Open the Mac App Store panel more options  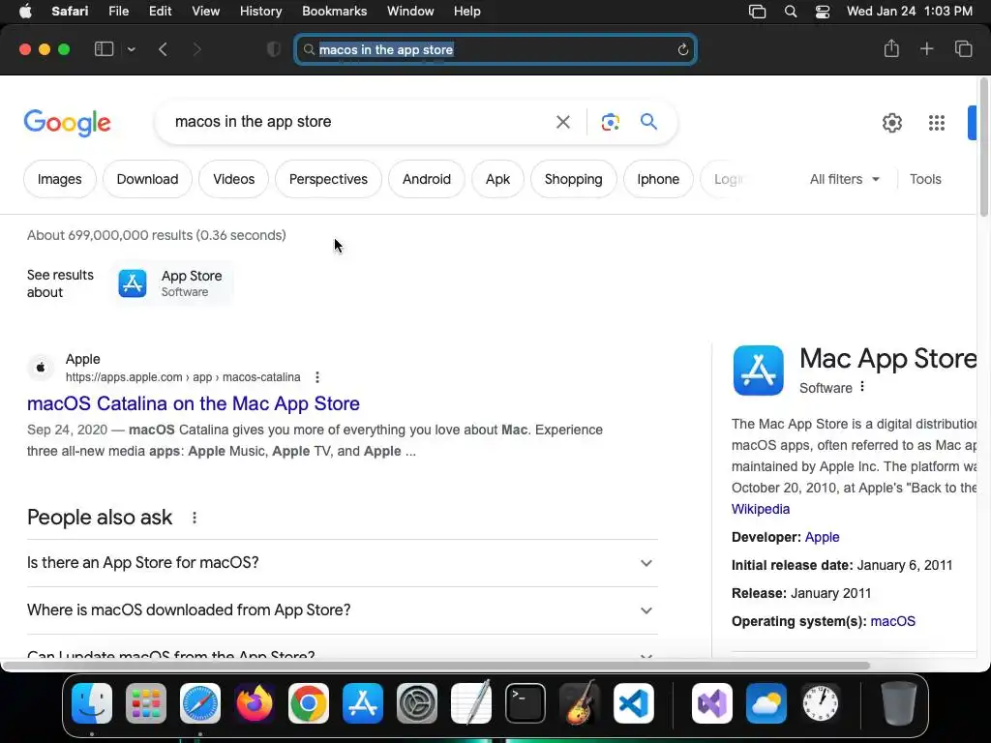(862, 387)
